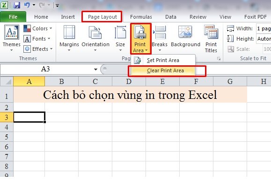271x181 pixels.
Task: Open the Undo history dropdown arrow
Action: coord(34,5)
